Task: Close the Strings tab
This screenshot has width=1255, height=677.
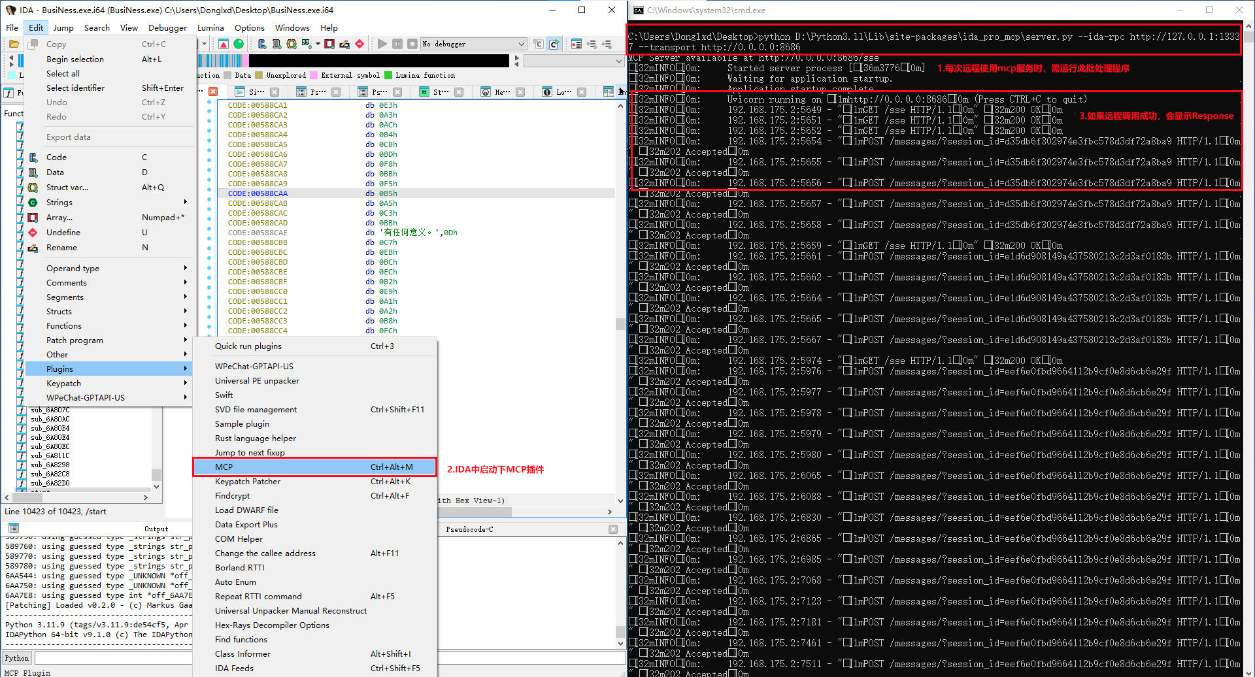Action: click(459, 92)
